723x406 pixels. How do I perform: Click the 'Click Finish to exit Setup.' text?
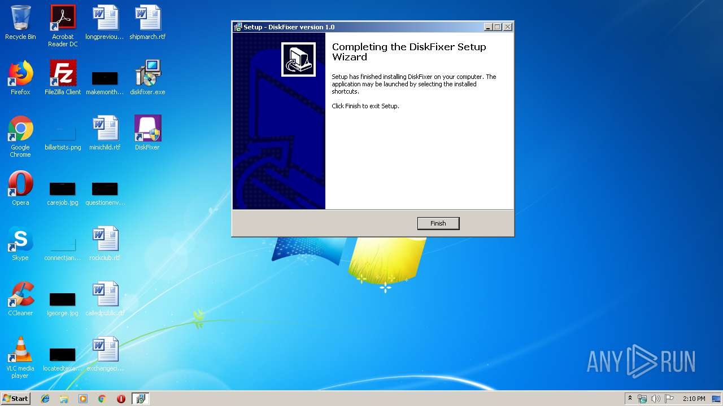365,106
